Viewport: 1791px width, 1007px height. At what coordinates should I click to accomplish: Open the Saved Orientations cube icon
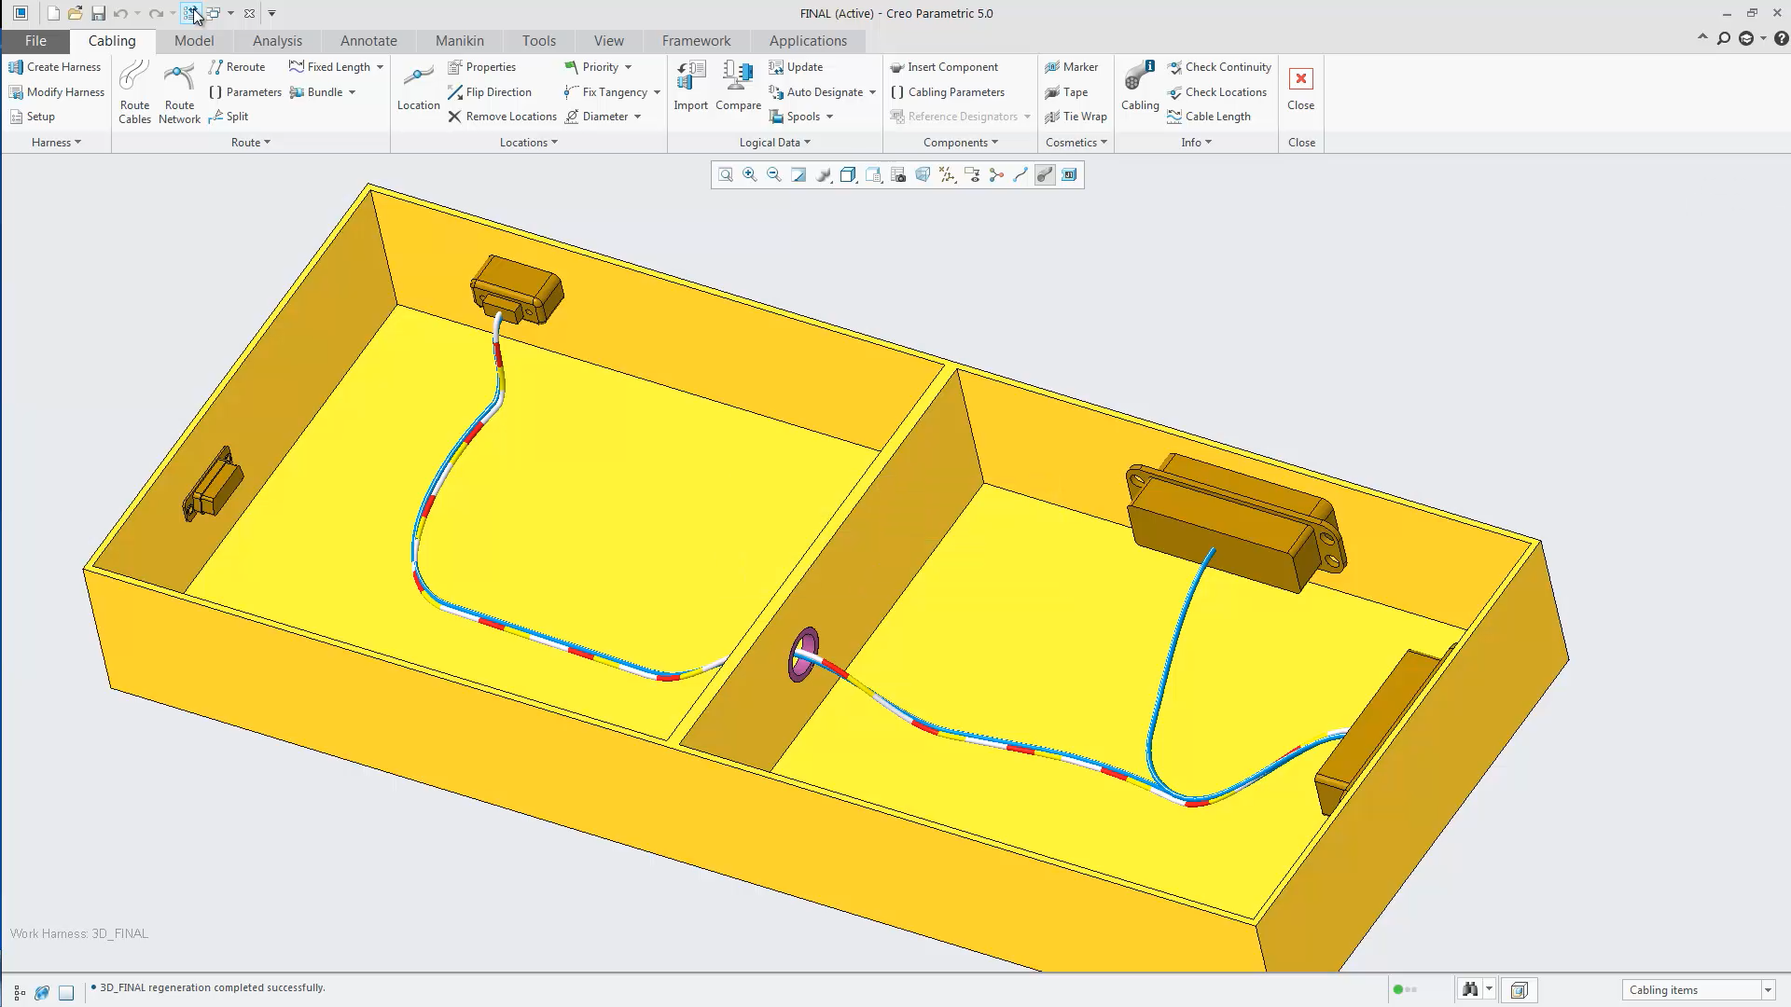tap(873, 174)
